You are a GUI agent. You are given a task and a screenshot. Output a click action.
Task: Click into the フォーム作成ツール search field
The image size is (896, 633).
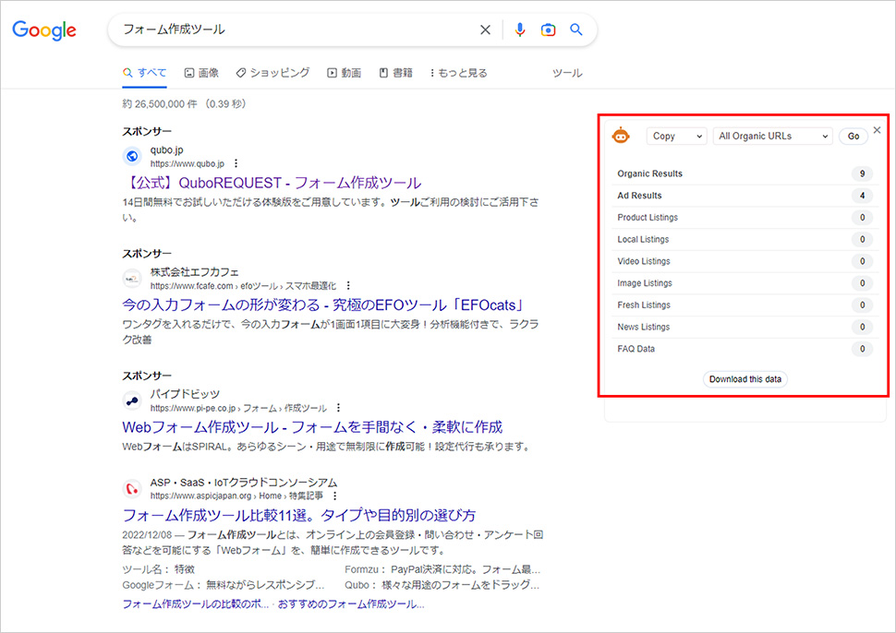[297, 30]
